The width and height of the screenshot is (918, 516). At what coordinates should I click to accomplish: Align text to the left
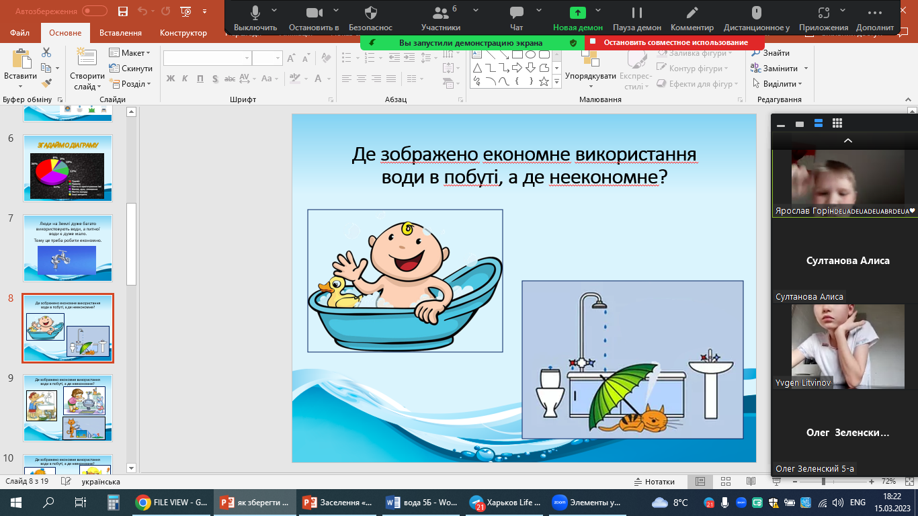[x=345, y=79]
